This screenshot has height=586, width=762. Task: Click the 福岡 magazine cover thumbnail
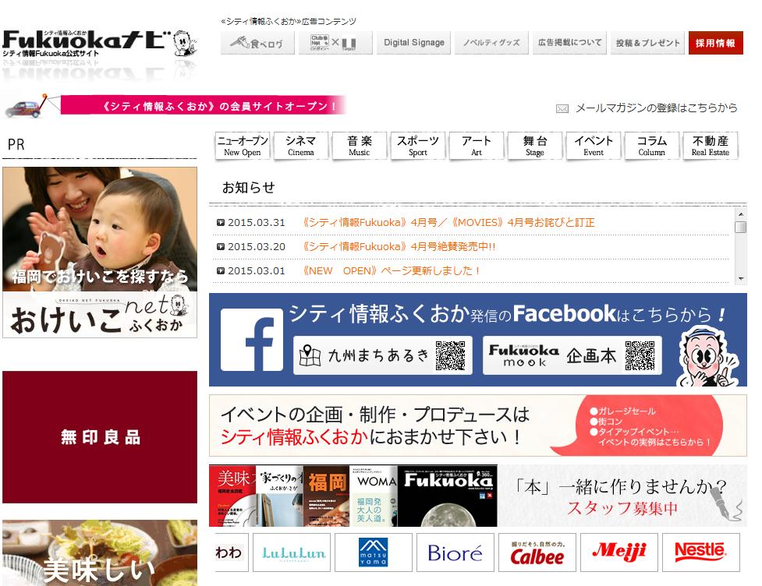[x=326, y=496]
